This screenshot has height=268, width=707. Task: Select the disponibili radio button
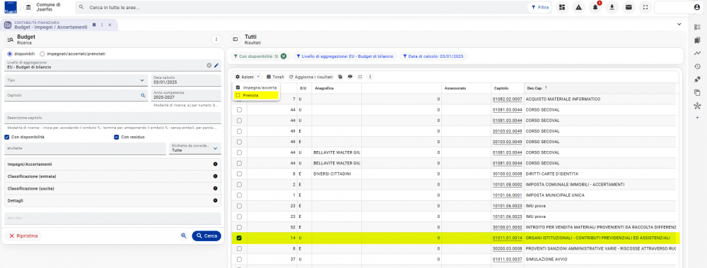click(x=9, y=54)
